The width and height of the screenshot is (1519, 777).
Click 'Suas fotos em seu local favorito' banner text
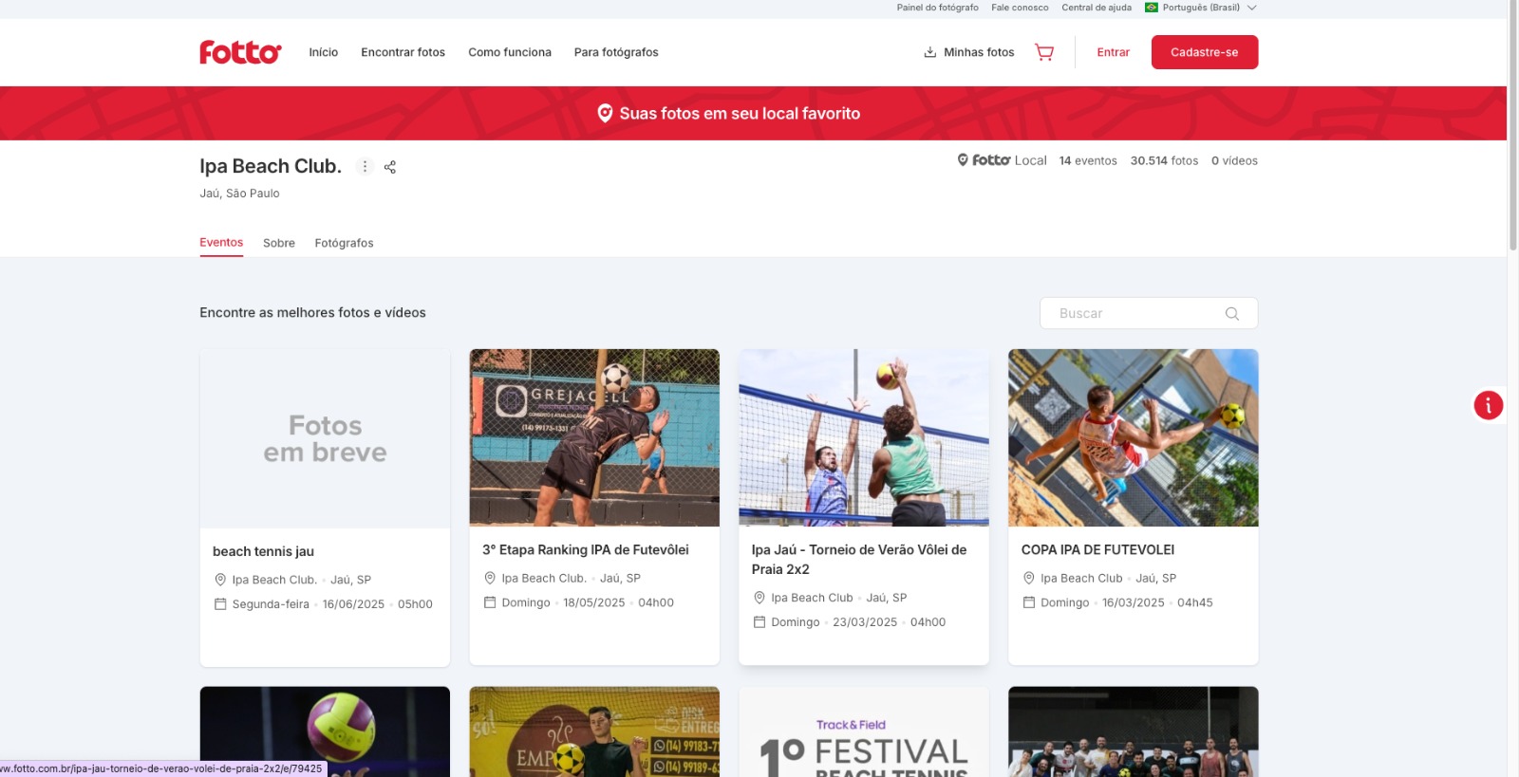click(740, 113)
